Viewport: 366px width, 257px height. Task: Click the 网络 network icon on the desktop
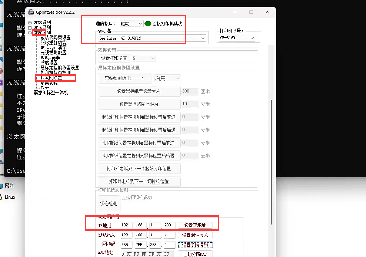pos(1,186)
